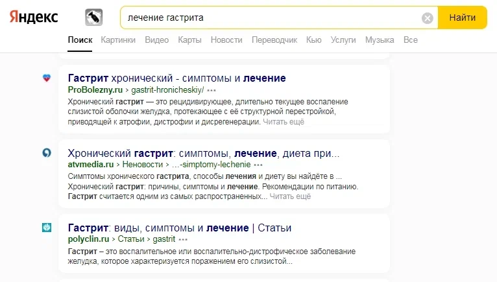Open three-dot menu for polyclin.ru result
Image resolution: width=497 pixels, height=282 pixels.
[184, 239]
